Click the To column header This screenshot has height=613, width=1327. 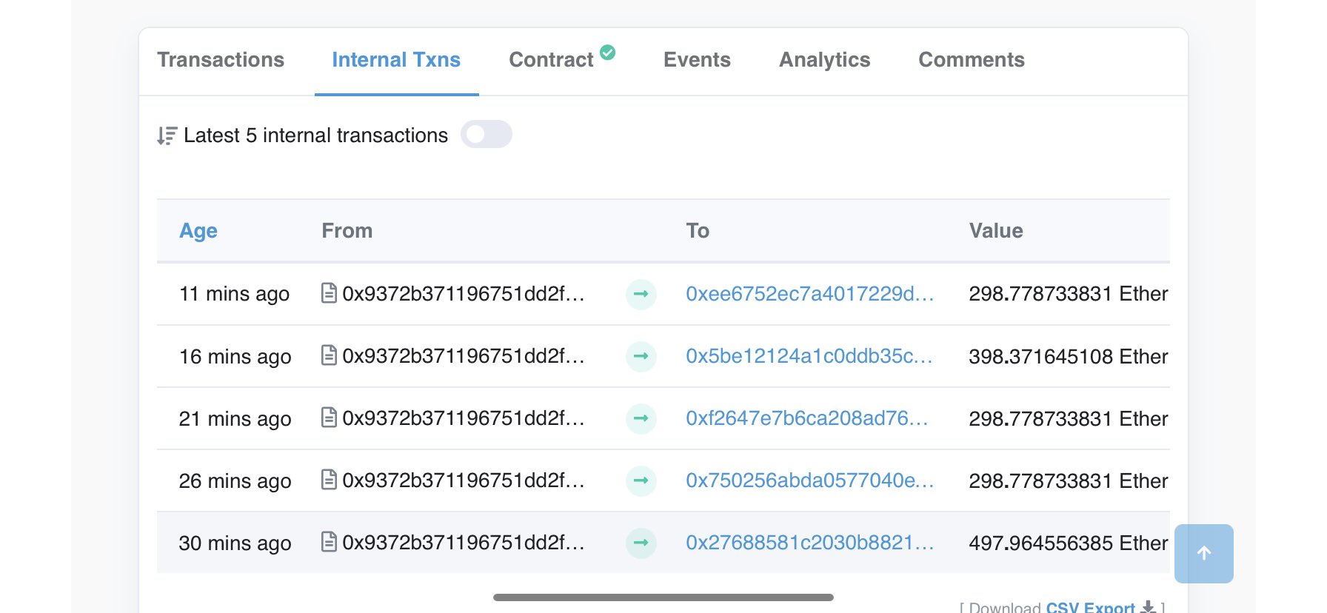[698, 231]
